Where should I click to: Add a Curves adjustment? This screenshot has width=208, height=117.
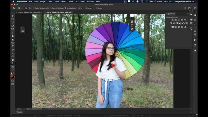point(179,20)
